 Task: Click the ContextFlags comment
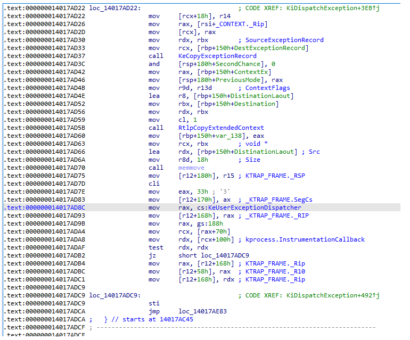267,88
